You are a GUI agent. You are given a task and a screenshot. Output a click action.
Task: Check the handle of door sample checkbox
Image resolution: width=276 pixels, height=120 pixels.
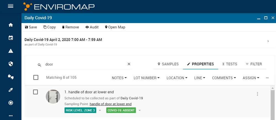35,92
